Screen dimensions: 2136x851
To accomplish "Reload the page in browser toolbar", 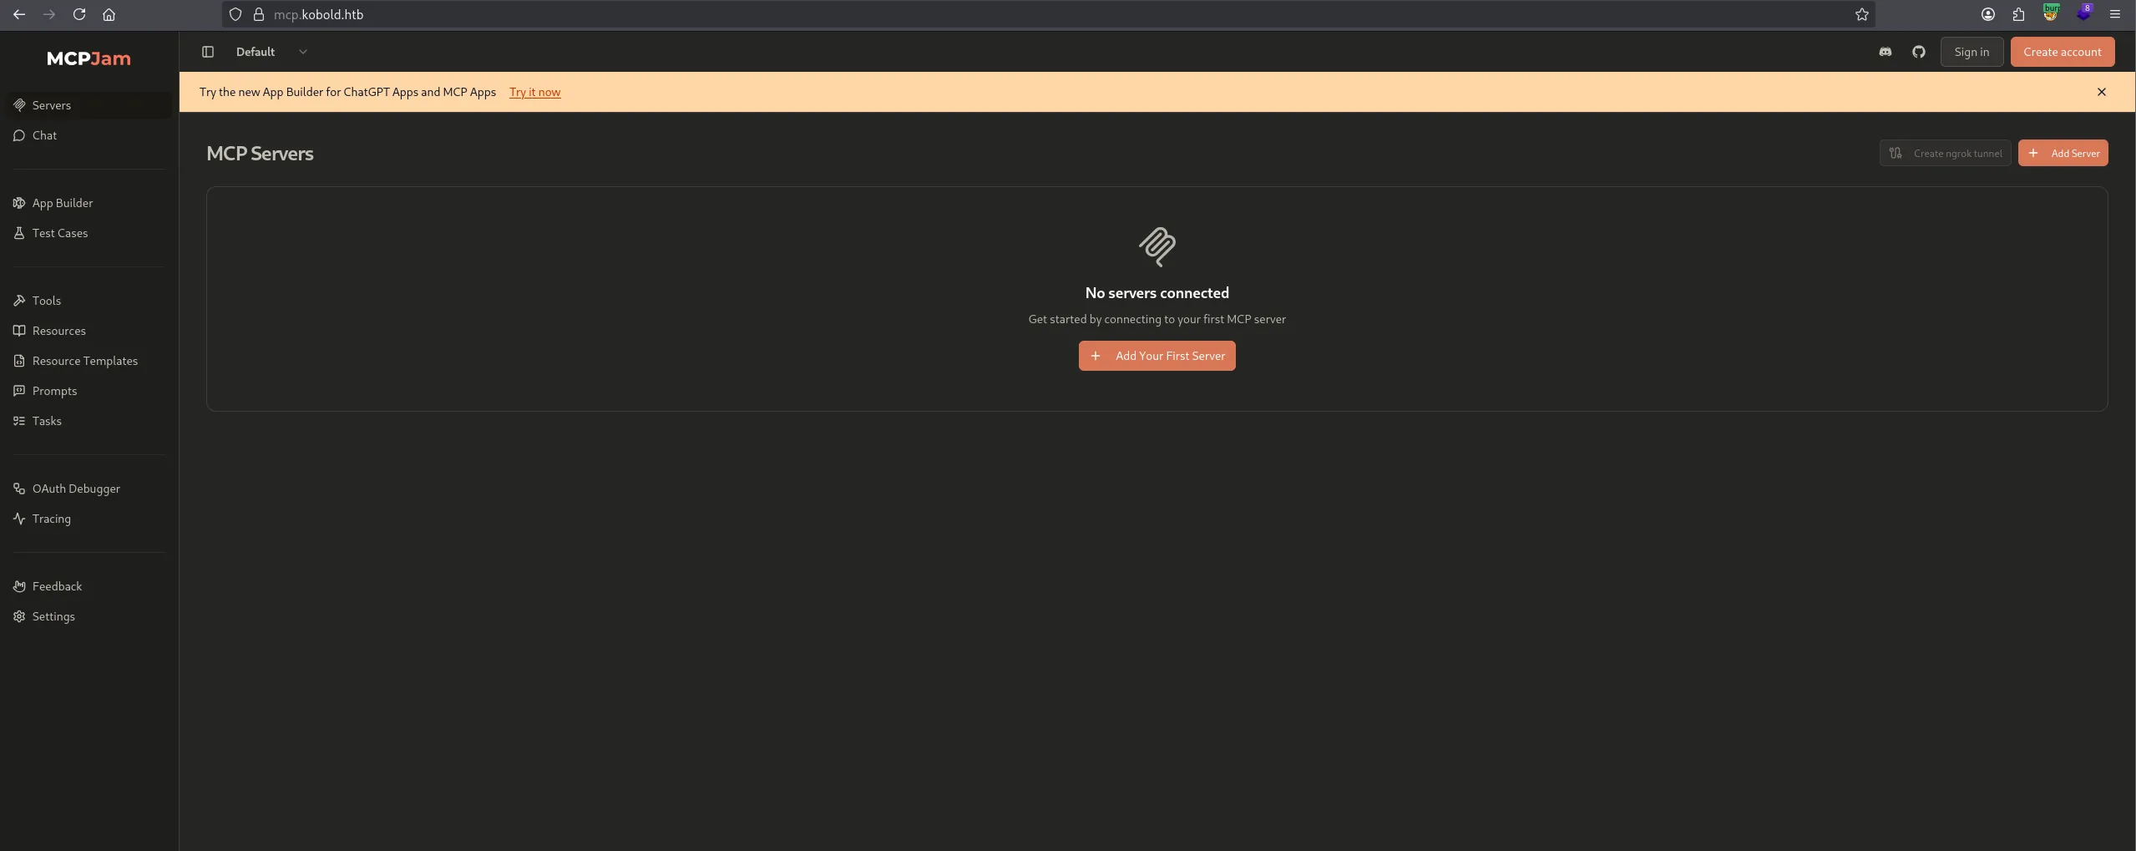I will point(78,14).
